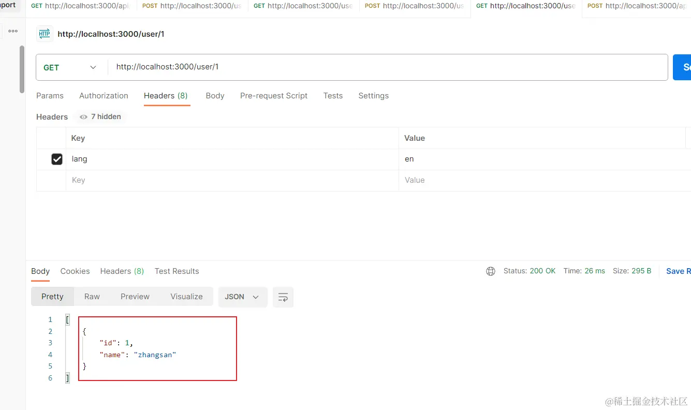The width and height of the screenshot is (691, 410).
Task: Open the Authorization tab
Action: [x=104, y=96]
